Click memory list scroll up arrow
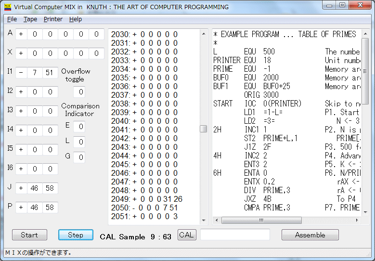The width and height of the screenshot is (375, 261). click(x=204, y=34)
